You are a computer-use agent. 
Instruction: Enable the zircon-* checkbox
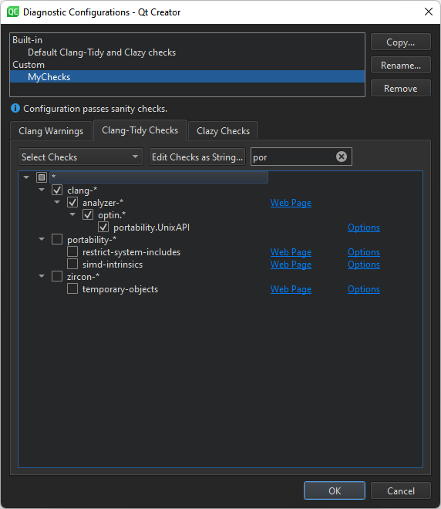57,277
